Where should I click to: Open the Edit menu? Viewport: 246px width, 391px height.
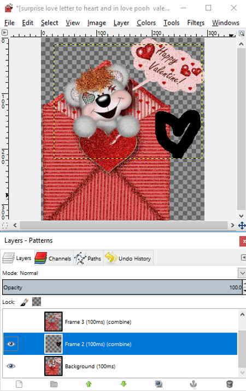click(27, 23)
